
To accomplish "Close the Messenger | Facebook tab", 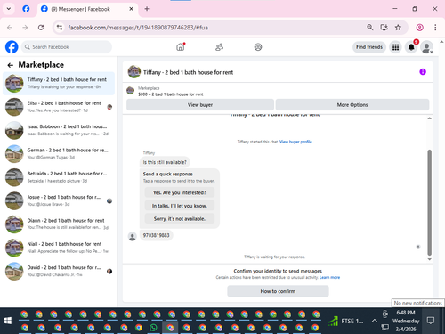I will tap(131, 9).
